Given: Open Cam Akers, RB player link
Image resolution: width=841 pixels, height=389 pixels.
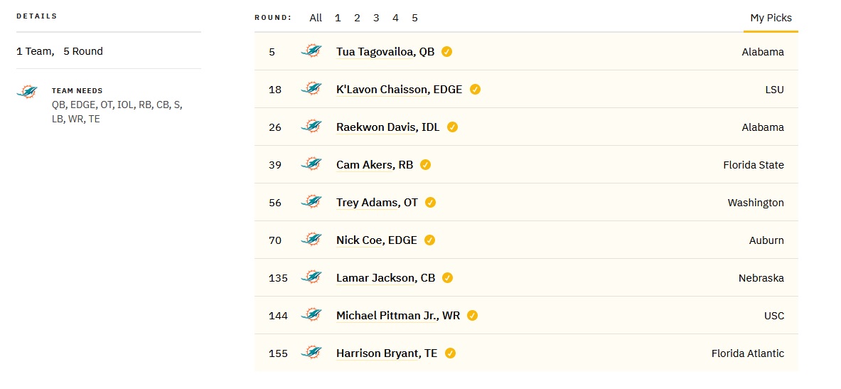Looking at the screenshot, I should (x=375, y=165).
